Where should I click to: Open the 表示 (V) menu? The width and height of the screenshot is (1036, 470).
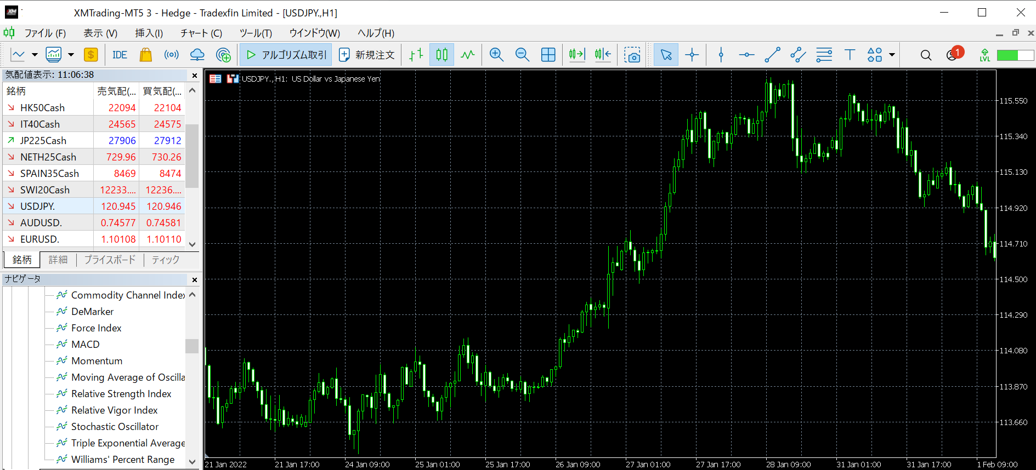[100, 33]
